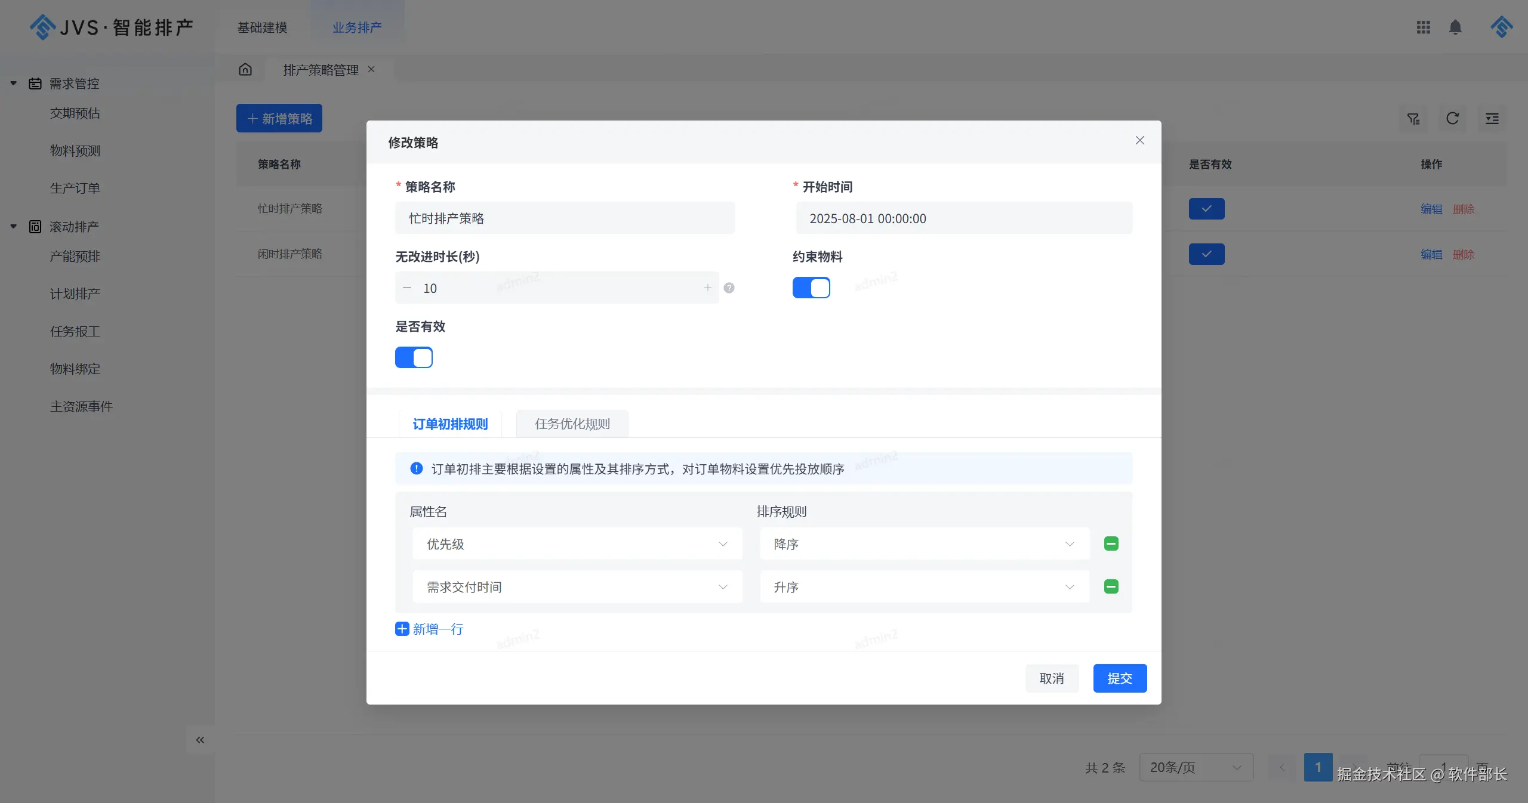Open the 降序 sort rule dropdown
This screenshot has height=803, width=1528.
point(924,544)
